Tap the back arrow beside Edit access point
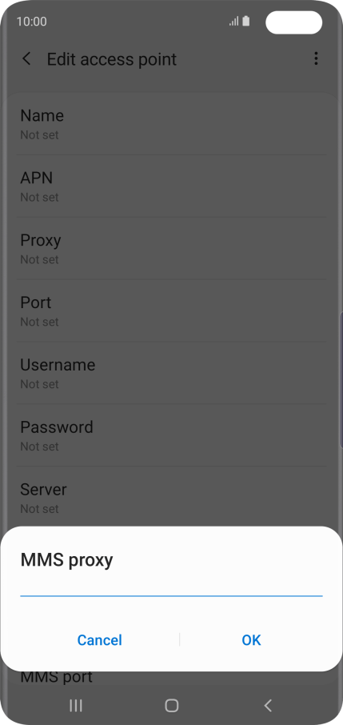 [27, 58]
